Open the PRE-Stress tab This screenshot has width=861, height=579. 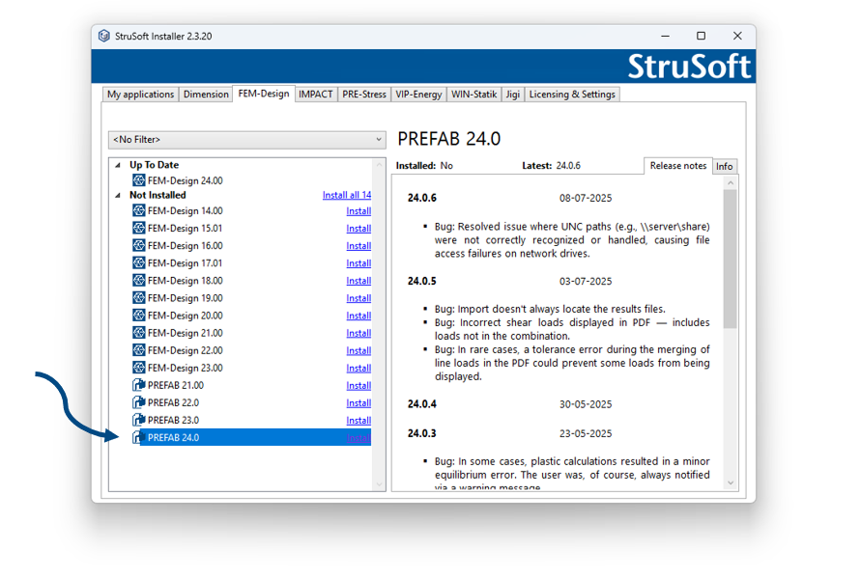tap(364, 95)
